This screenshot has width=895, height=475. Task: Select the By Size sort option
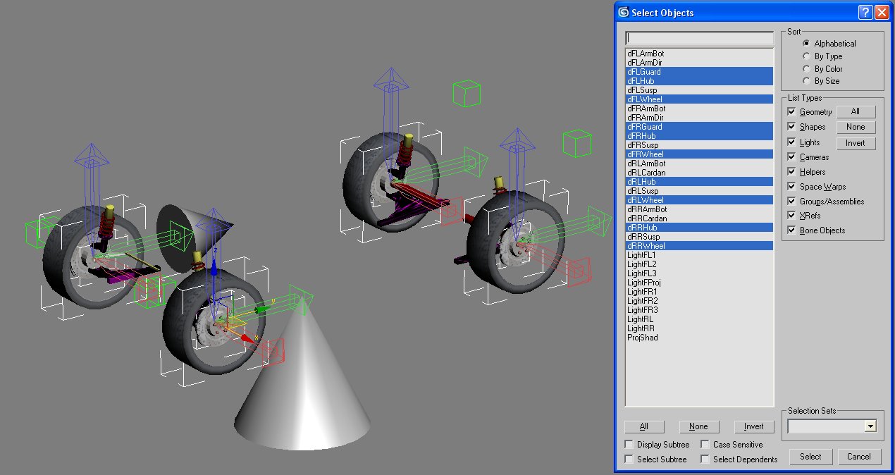click(x=806, y=80)
